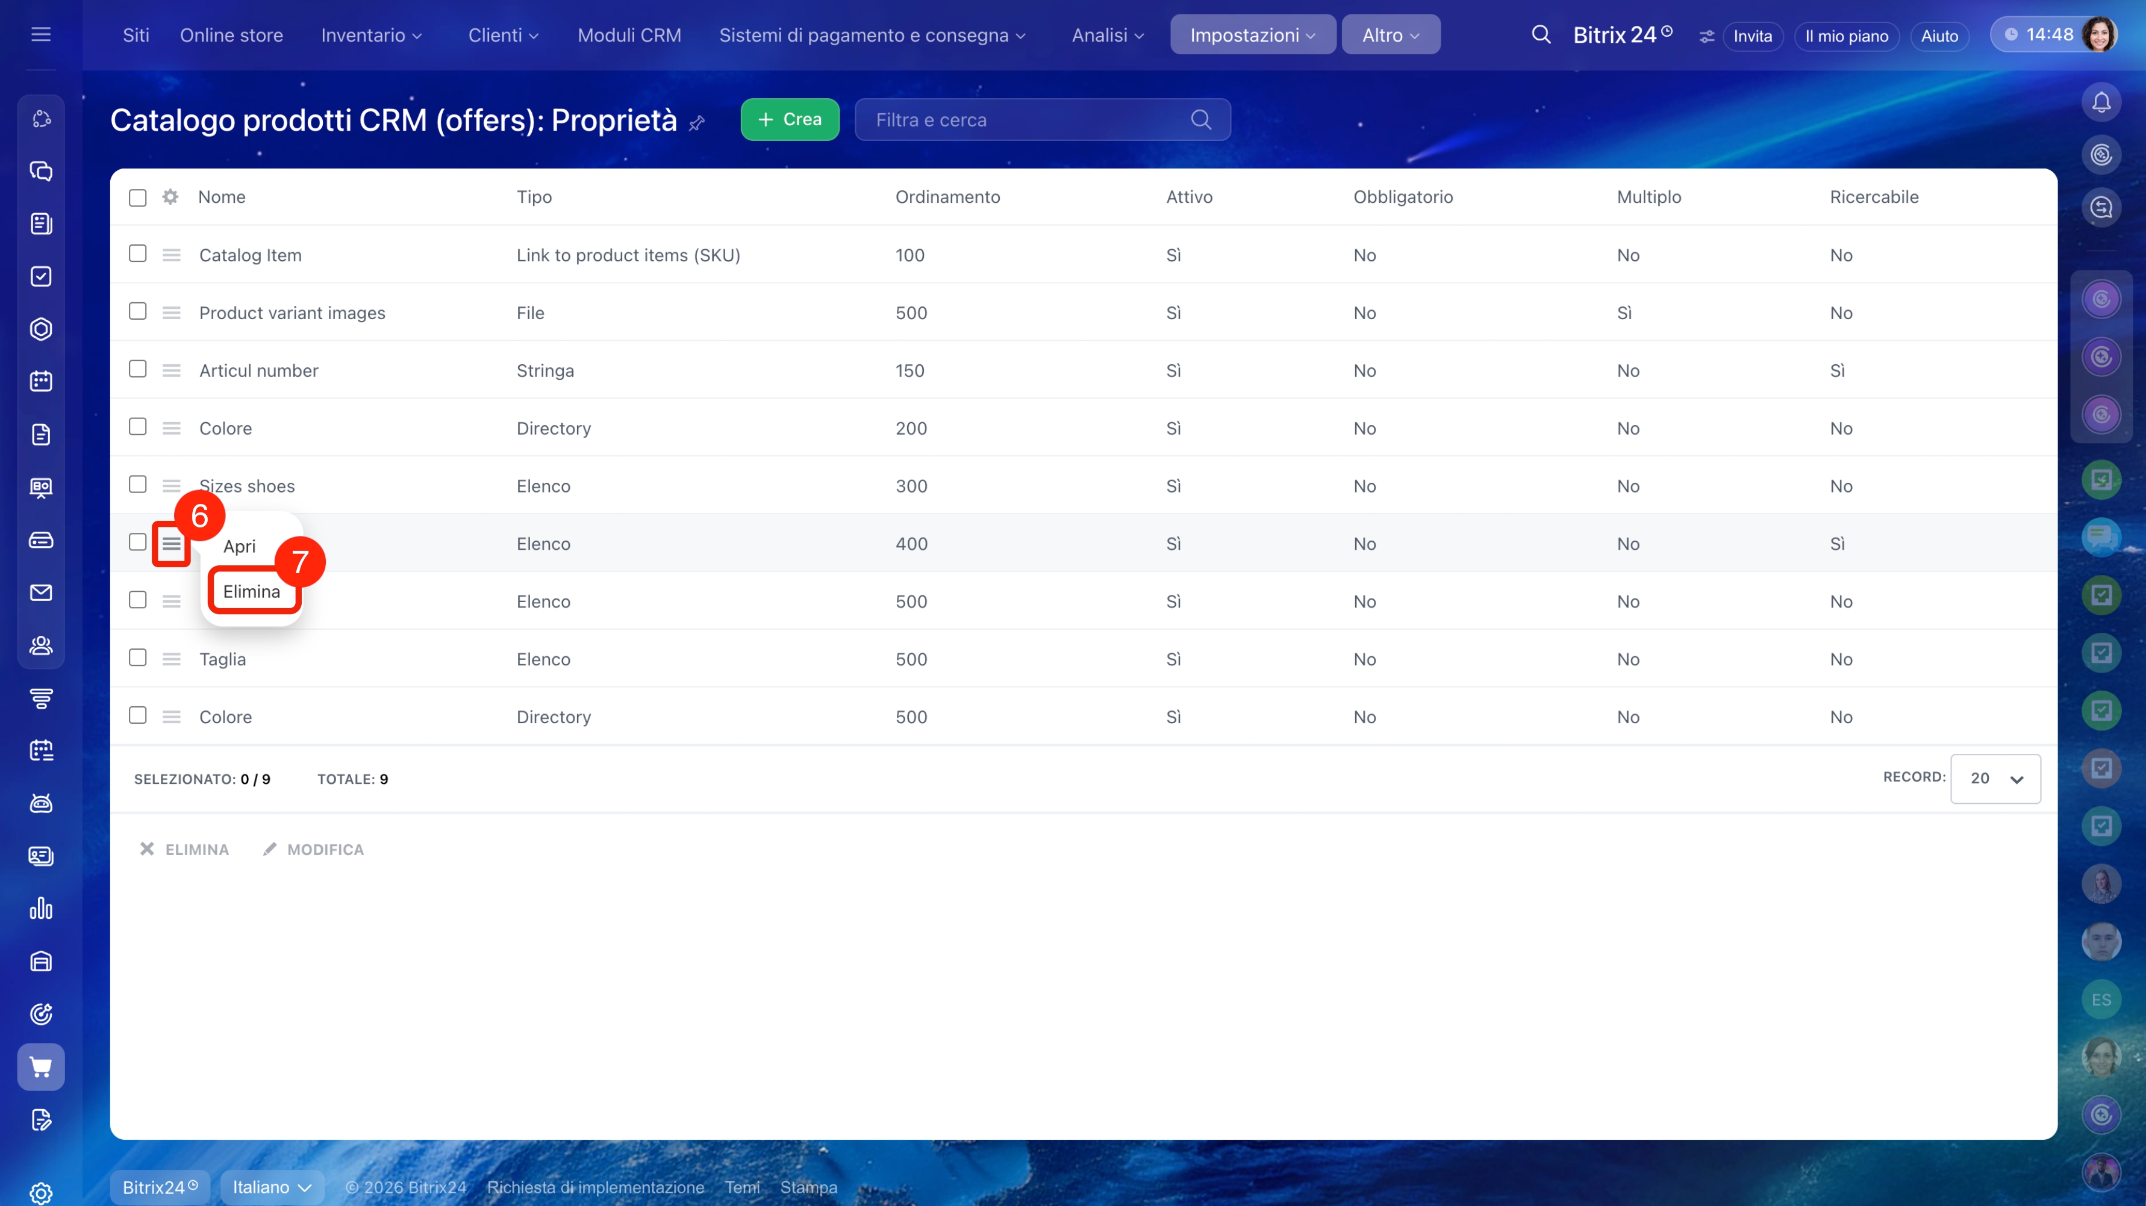Click the pin icon next to page title
This screenshot has width=2146, height=1206.
tap(697, 122)
